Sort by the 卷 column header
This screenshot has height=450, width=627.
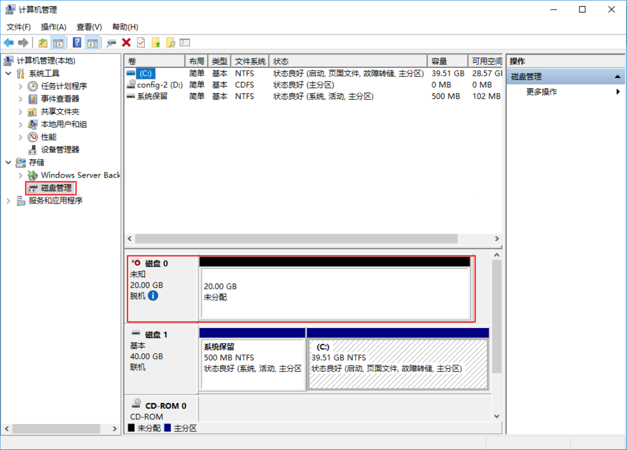(154, 61)
